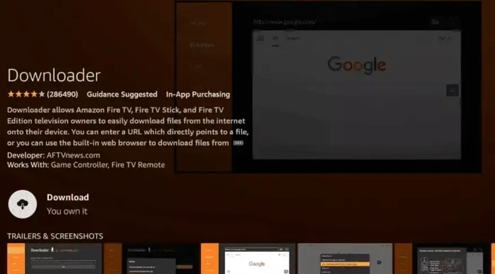Viewport: 495px width, 274px height.
Task: Click the star rating icons
Action: pyautogui.click(x=25, y=94)
